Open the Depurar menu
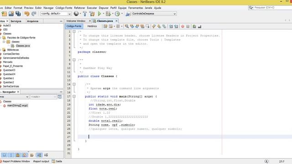292x164 pixels. [x=104, y=8]
